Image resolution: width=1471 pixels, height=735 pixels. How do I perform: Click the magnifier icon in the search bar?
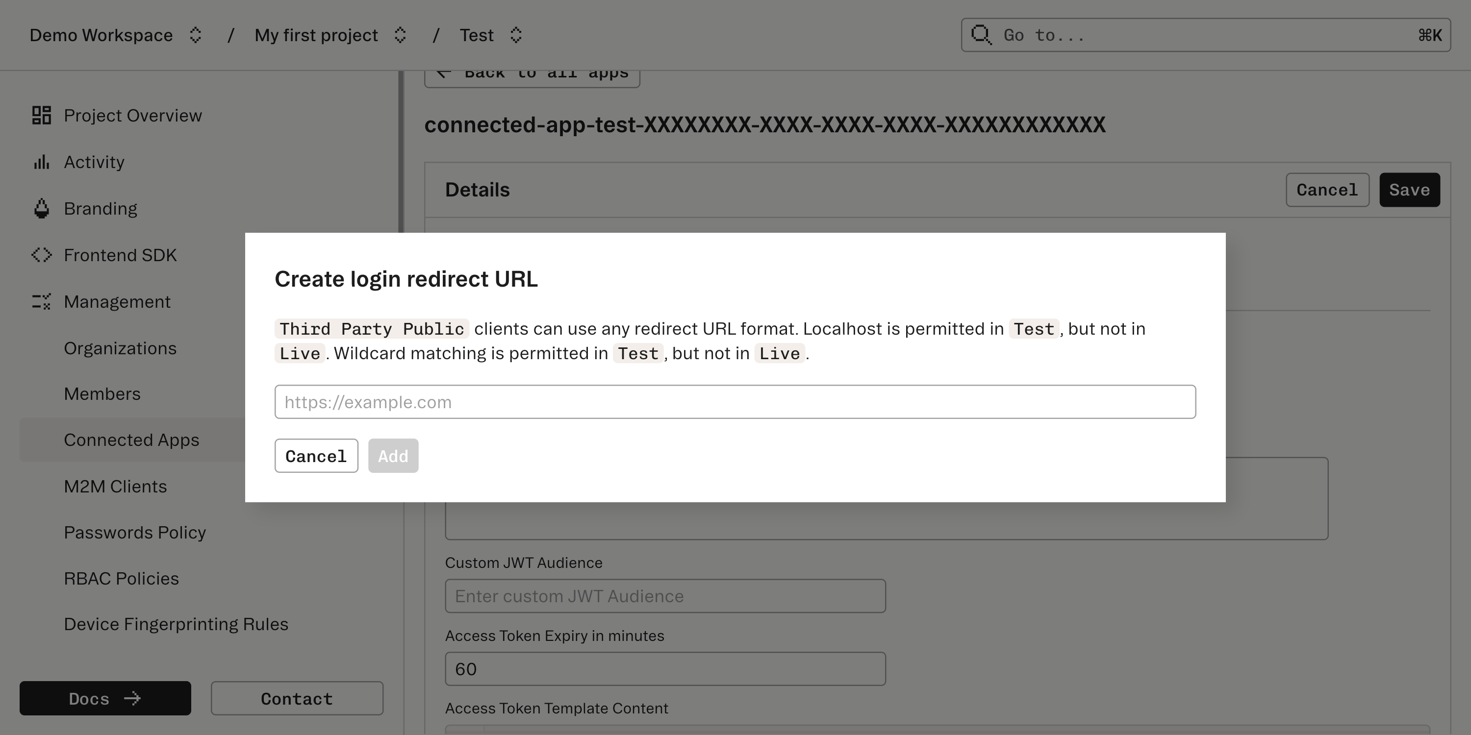point(981,35)
